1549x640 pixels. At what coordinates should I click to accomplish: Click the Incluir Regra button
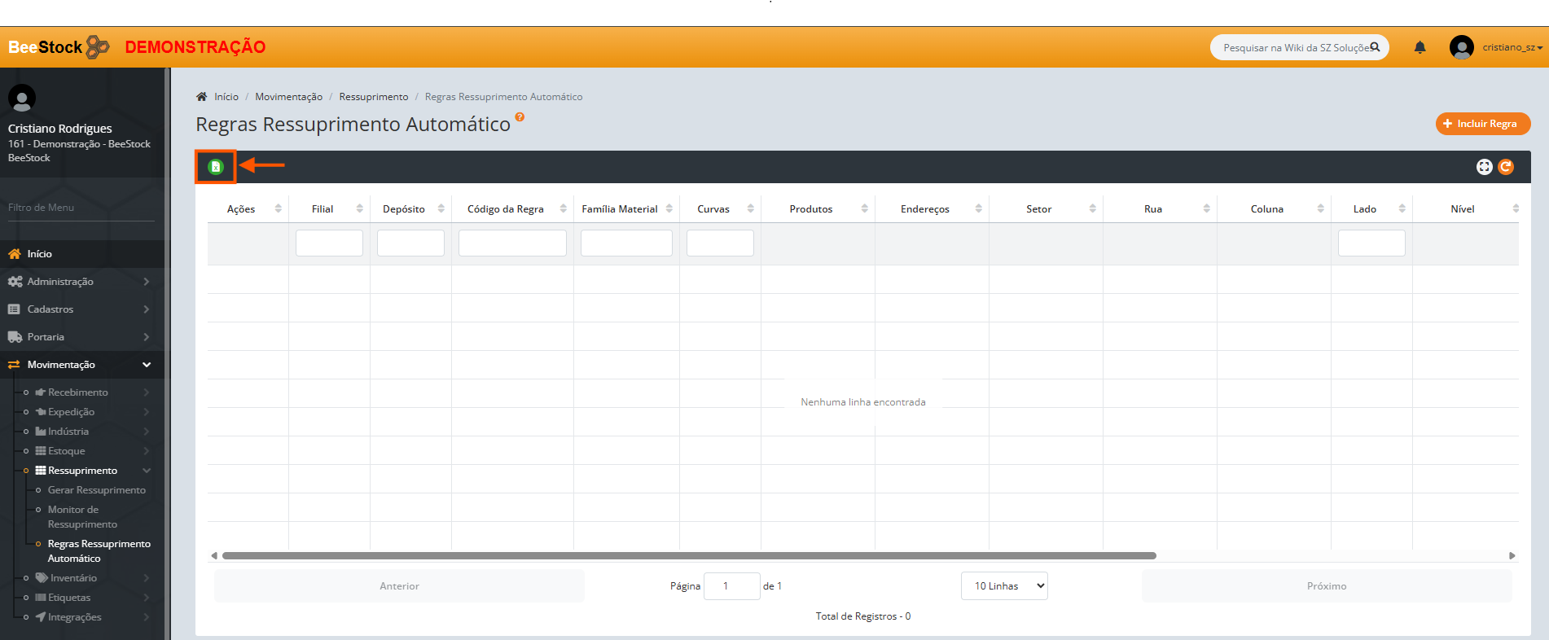(x=1482, y=124)
